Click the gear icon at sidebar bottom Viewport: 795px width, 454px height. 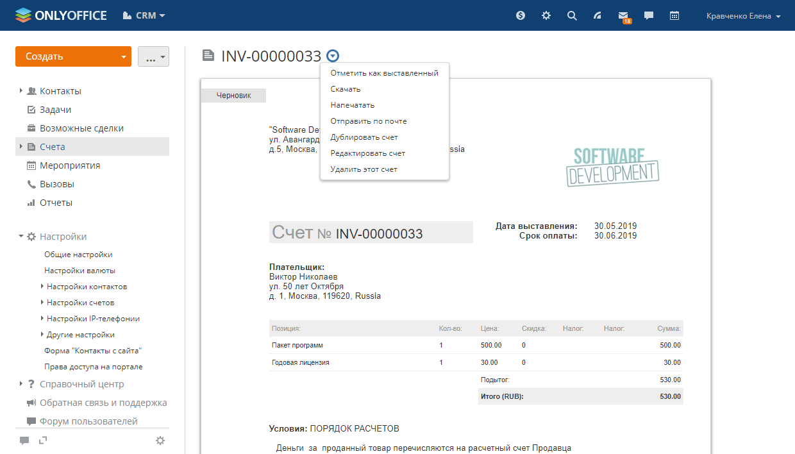[x=160, y=441]
